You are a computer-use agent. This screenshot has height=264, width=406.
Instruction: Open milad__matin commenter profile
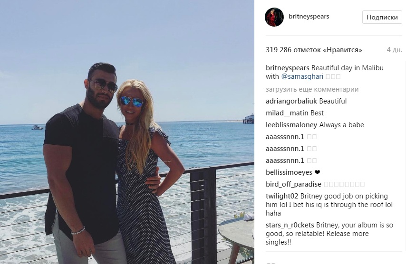[287, 113]
